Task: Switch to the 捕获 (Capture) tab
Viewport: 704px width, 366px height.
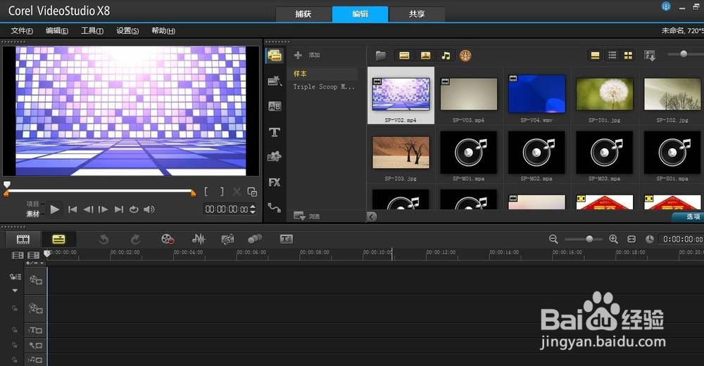Action: pos(303,14)
